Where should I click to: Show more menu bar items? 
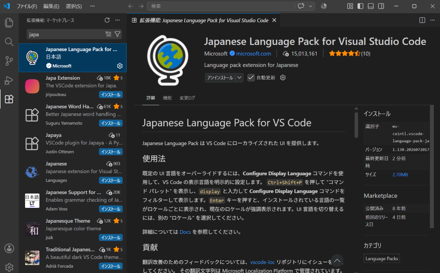(x=92, y=6)
